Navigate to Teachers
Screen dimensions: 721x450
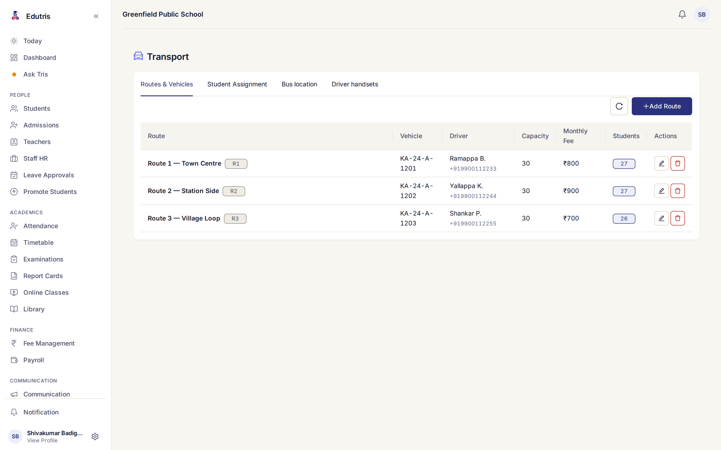[56, 142]
